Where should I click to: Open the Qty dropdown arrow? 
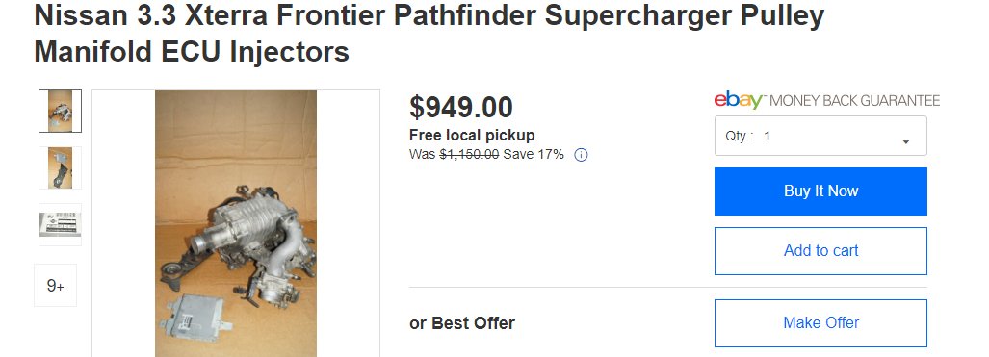point(906,141)
